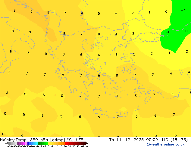
Task: Click the 24 label under the color scale
Action: pyautogui.click(x=65, y=146)
